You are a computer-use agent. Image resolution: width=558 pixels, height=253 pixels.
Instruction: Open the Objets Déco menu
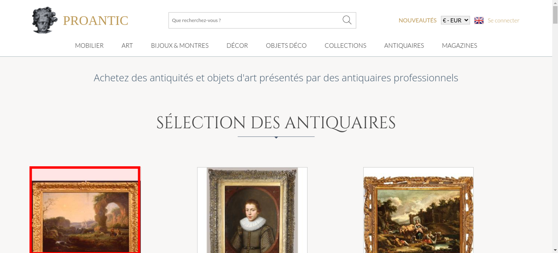(286, 45)
